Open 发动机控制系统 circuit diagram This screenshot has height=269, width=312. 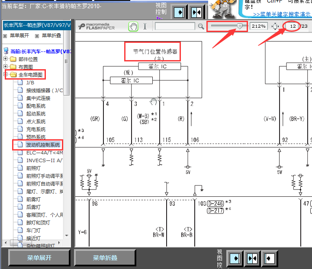tap(43, 145)
